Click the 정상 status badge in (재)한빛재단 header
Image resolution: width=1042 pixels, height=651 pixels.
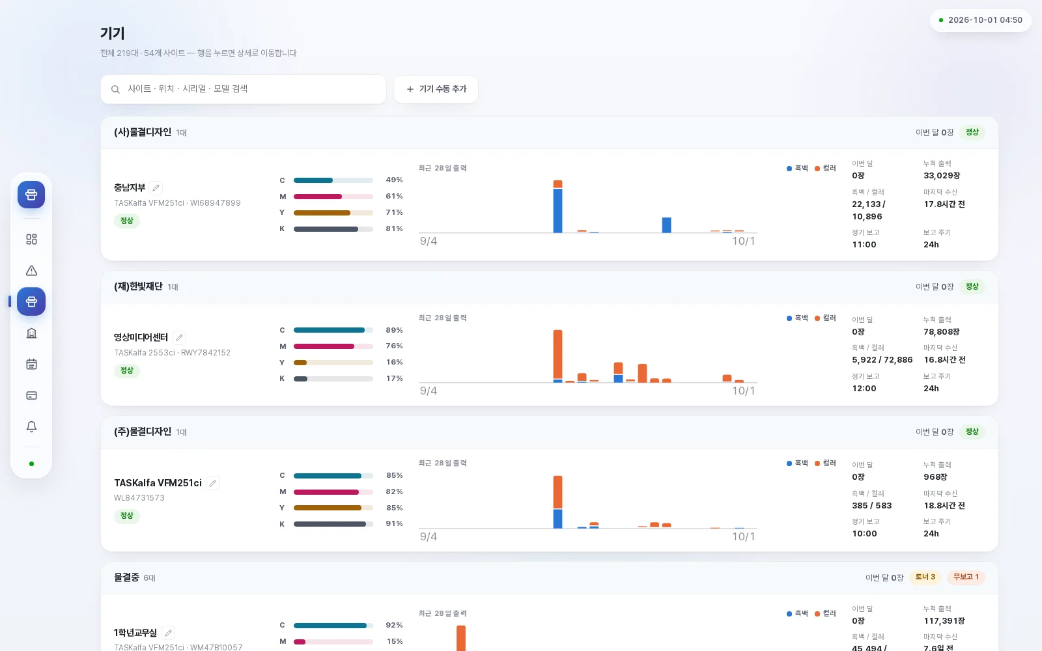tap(972, 287)
